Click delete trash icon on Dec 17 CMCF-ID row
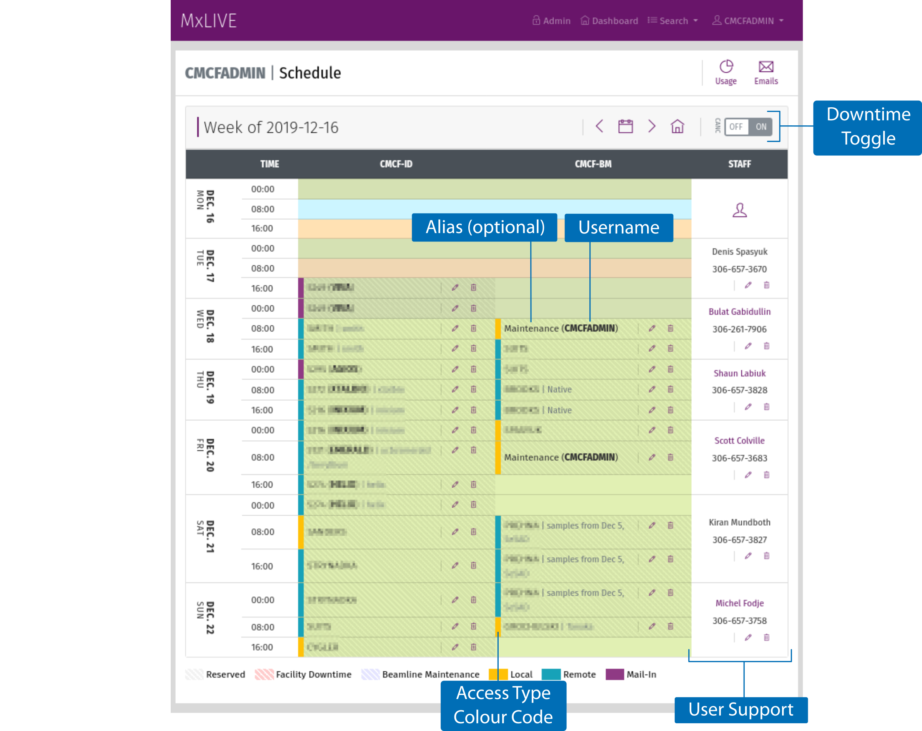922x731 pixels. pos(475,287)
